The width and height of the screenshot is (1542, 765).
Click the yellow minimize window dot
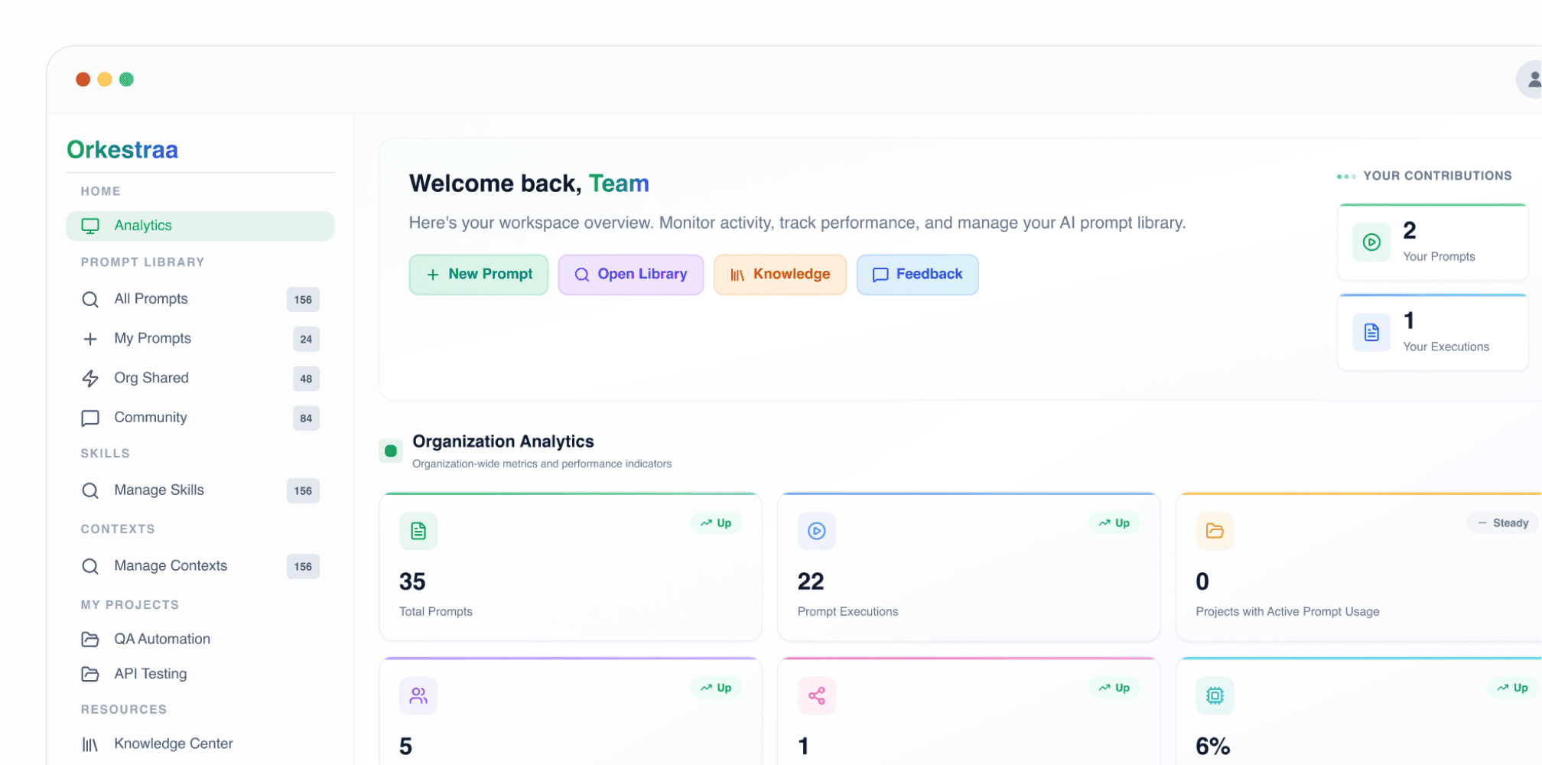point(105,80)
